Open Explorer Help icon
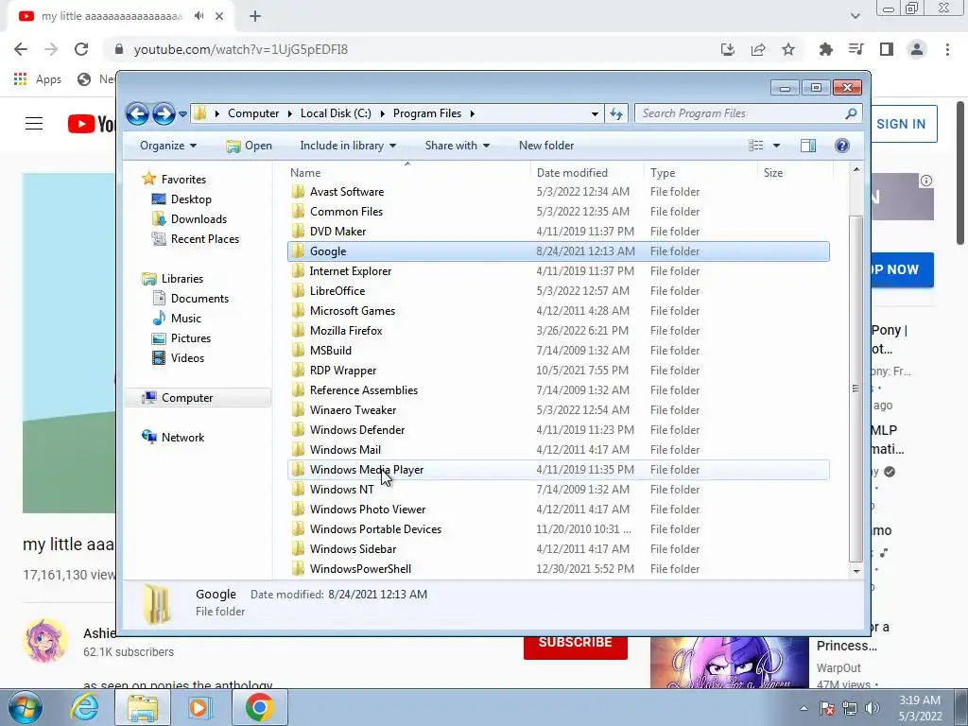The image size is (968, 726). (842, 146)
